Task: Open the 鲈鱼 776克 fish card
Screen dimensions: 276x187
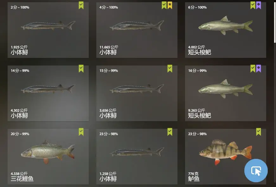Action: 226,157
